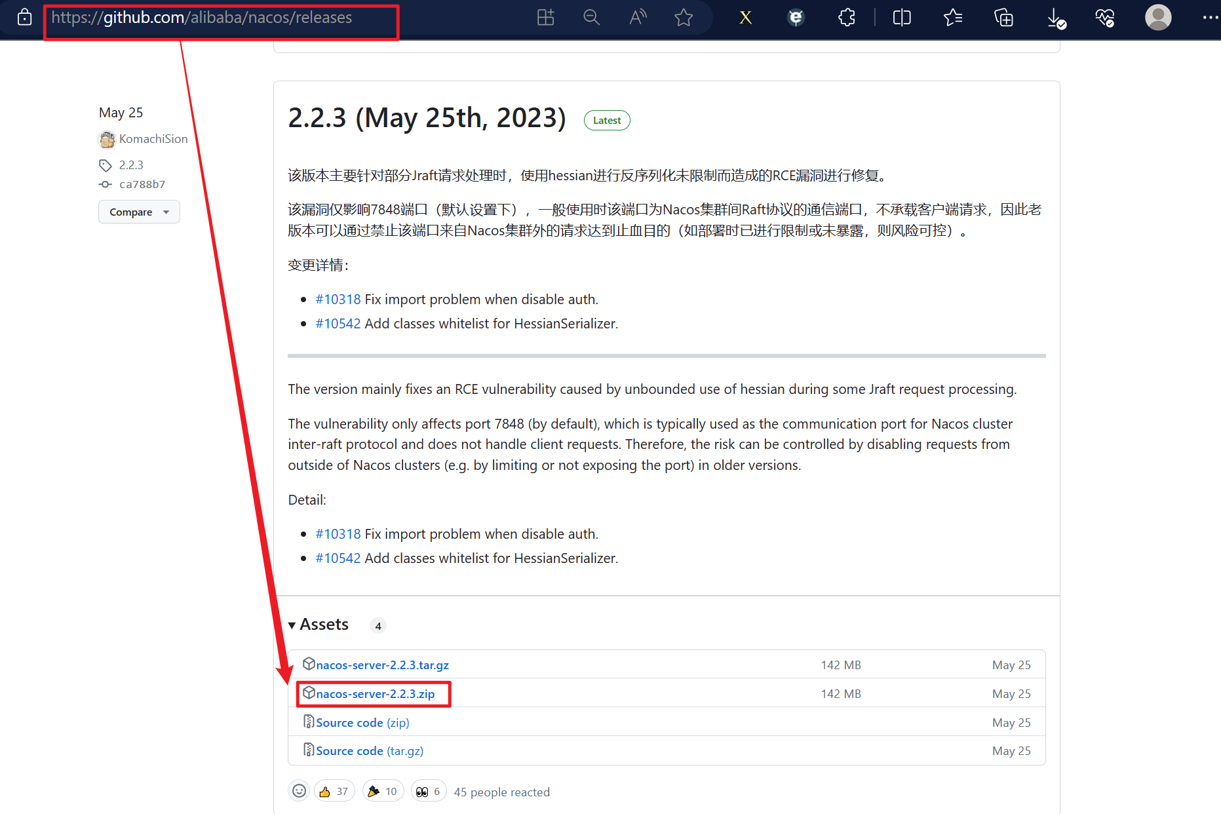Click the site lock icon in address bar
This screenshot has width=1221, height=814.
pyautogui.click(x=24, y=18)
